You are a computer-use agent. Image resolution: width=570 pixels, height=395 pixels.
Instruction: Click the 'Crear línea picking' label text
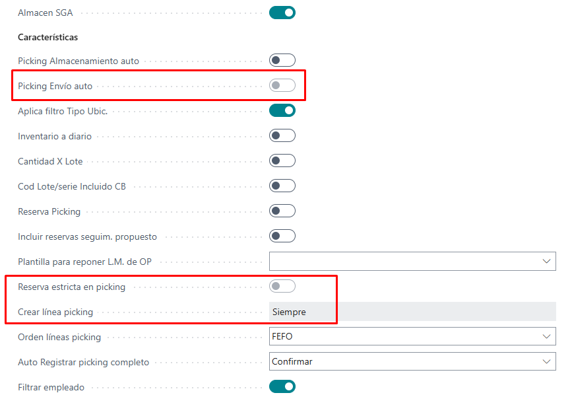click(x=55, y=312)
